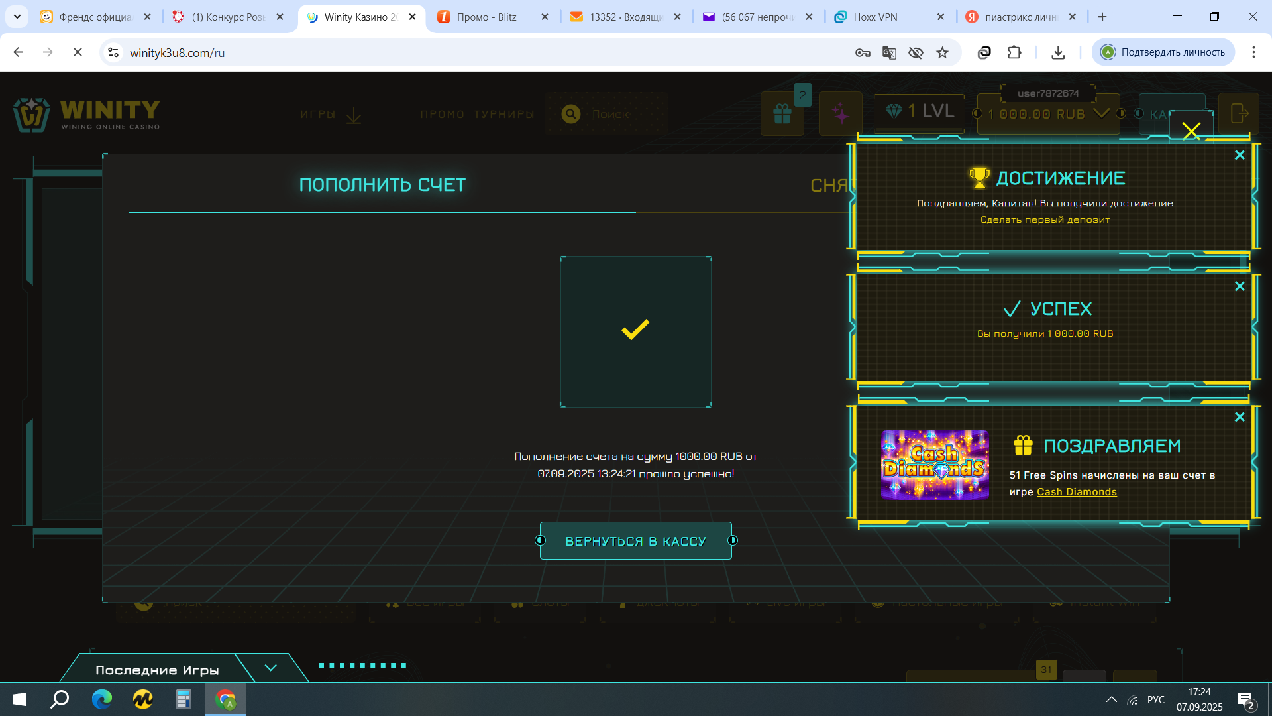Open browser extensions puzzle icon
The image size is (1272, 716).
(x=1014, y=52)
